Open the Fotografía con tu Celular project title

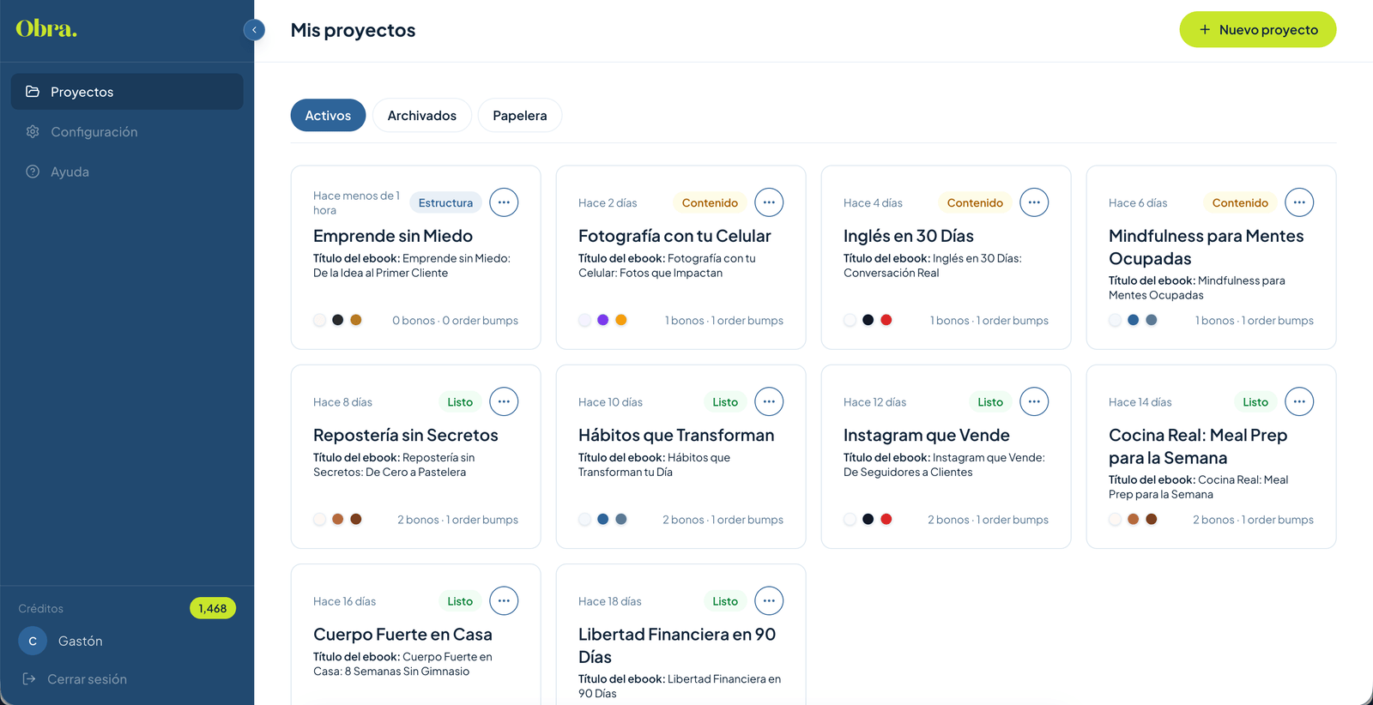point(674,236)
